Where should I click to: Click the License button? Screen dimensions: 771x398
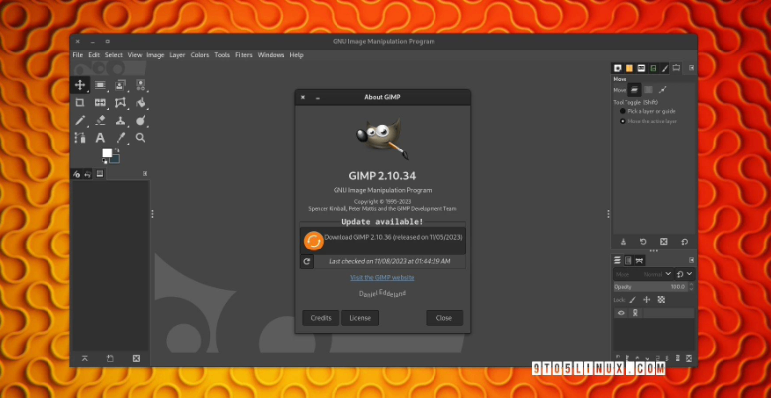pos(360,318)
